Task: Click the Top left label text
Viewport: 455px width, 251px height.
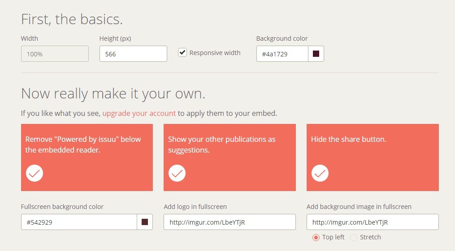Action: point(333,237)
